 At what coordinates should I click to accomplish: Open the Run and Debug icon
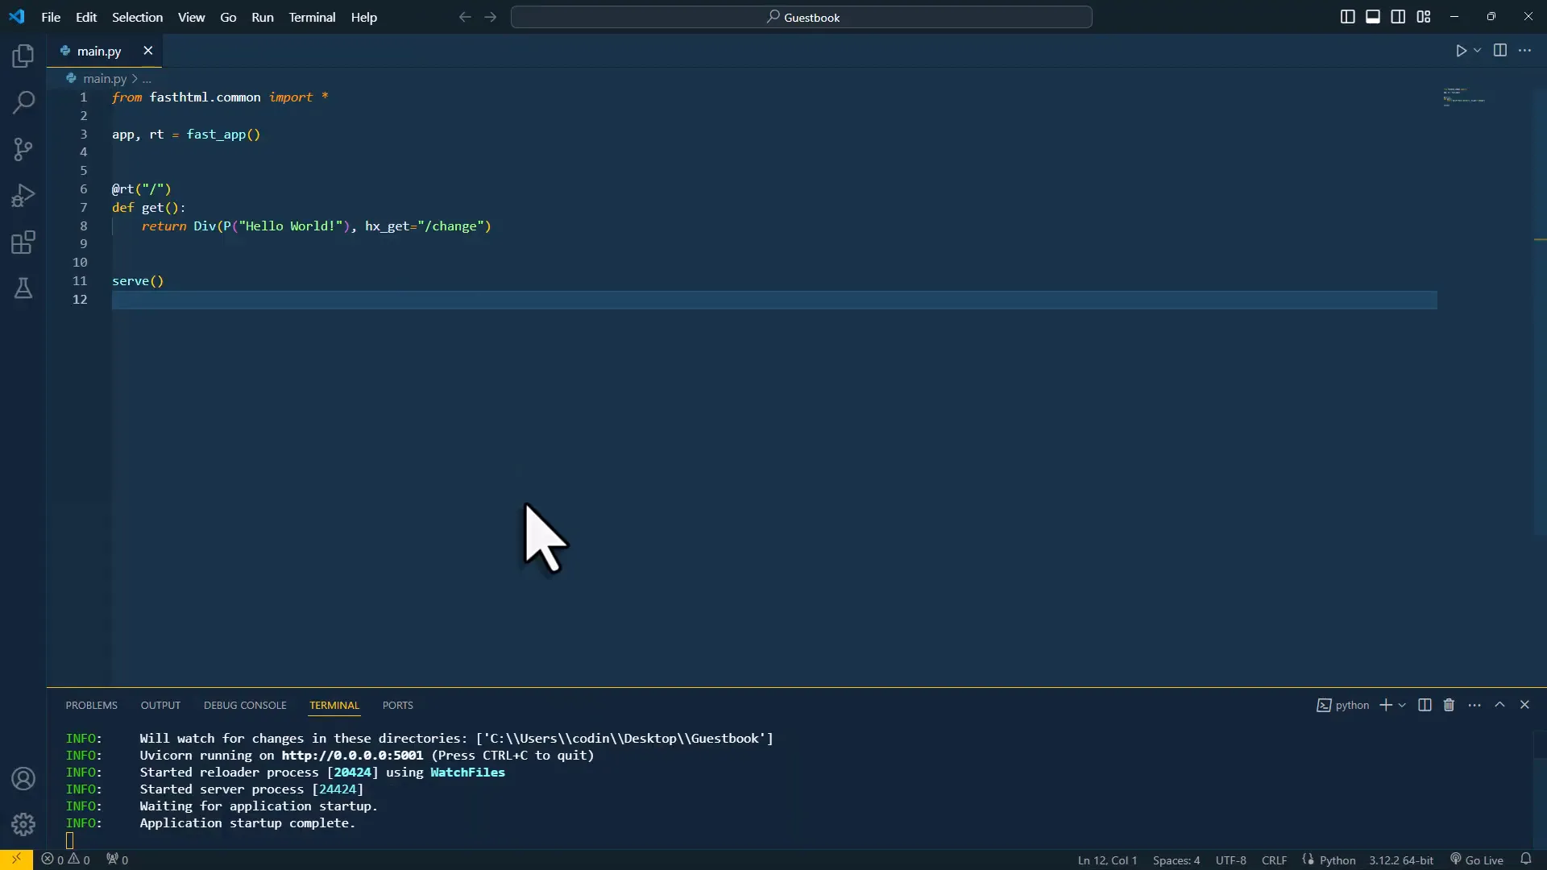[23, 194]
